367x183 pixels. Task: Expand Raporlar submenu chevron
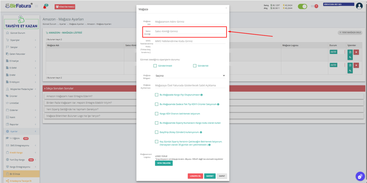click(35, 124)
